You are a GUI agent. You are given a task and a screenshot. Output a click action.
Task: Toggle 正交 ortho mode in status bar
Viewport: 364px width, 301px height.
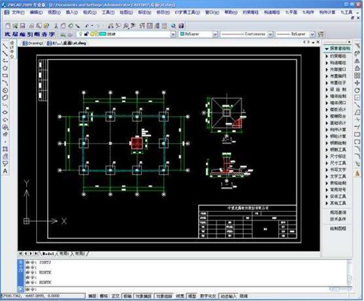[x=115, y=296]
